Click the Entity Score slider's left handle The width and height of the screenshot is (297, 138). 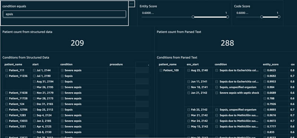pos(193,17)
